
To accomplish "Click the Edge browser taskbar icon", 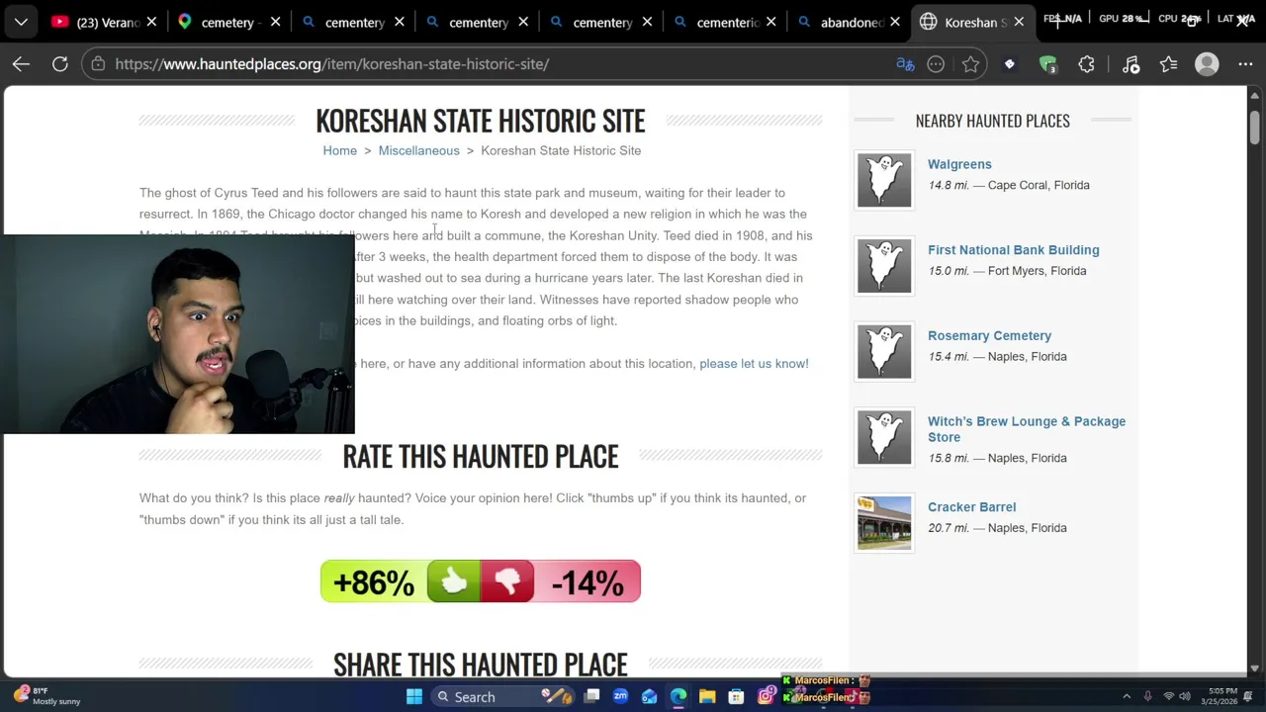I will click(678, 697).
